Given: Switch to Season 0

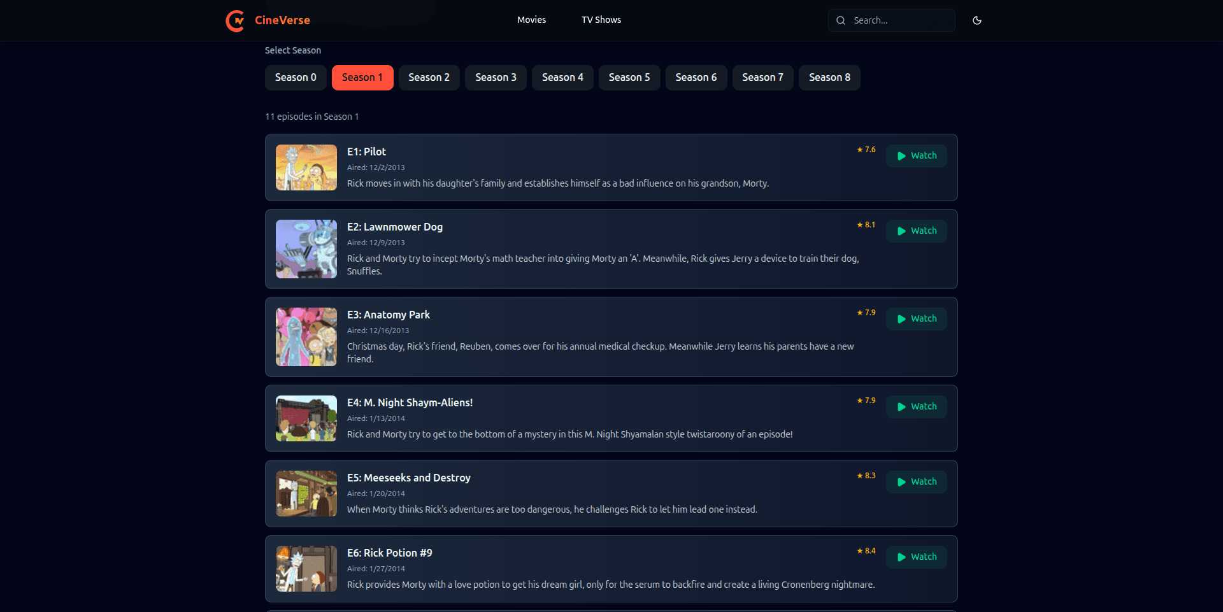Looking at the screenshot, I should click(295, 77).
